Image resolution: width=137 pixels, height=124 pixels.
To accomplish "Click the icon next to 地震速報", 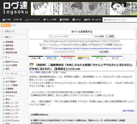I will point(4,42).
